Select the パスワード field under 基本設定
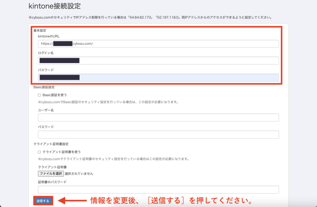Viewport: 317px width, 207px height. pos(158,78)
